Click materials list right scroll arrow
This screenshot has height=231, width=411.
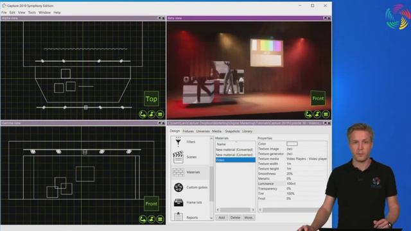[253, 210]
